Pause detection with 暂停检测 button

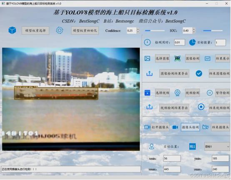pyautogui.click(x=223, y=93)
